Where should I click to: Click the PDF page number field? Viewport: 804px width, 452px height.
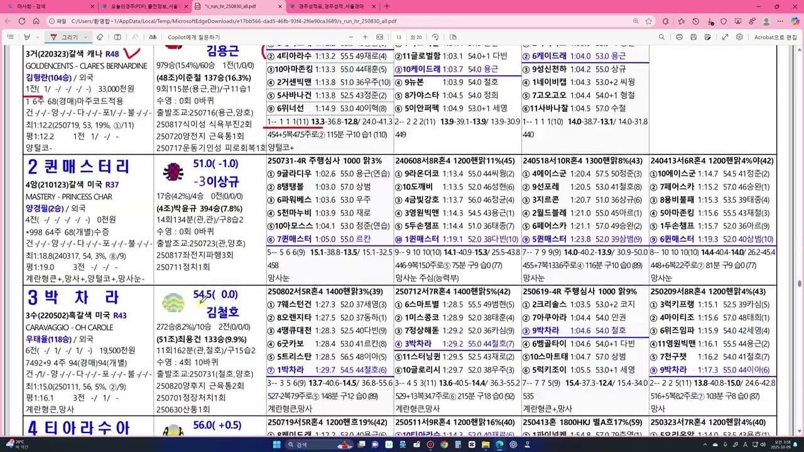tap(398, 37)
